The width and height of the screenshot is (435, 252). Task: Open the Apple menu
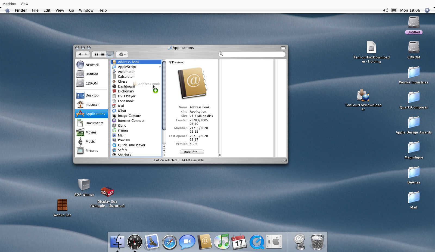[x=7, y=10]
